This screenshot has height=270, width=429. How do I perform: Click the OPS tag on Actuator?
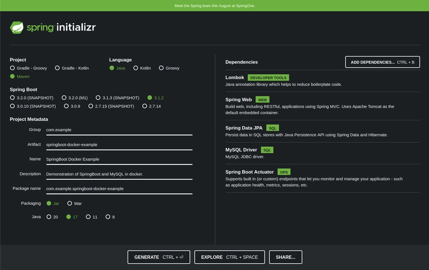click(284, 172)
